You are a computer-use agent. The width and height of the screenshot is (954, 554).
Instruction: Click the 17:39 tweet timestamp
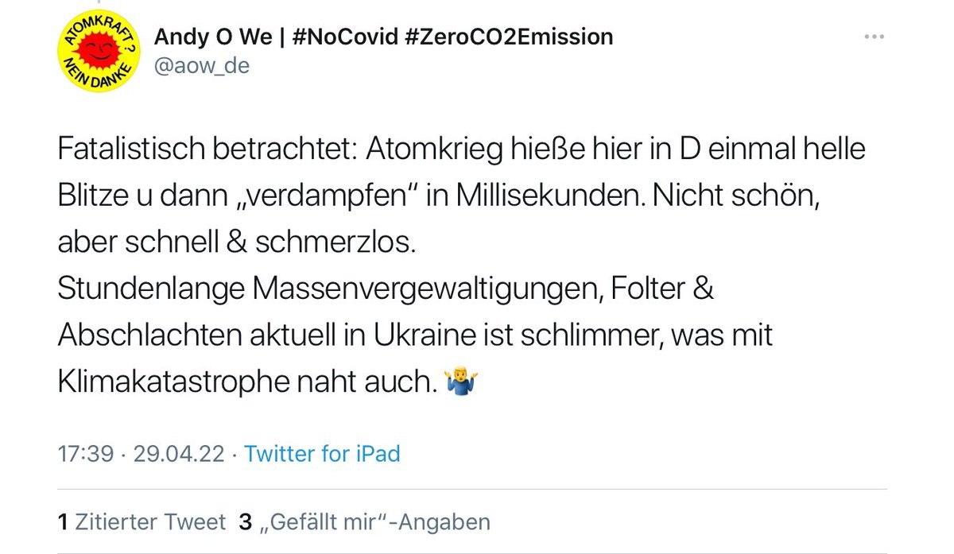click(86, 454)
